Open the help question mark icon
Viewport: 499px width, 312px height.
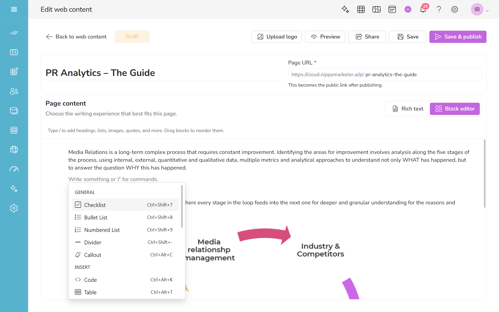439,9
